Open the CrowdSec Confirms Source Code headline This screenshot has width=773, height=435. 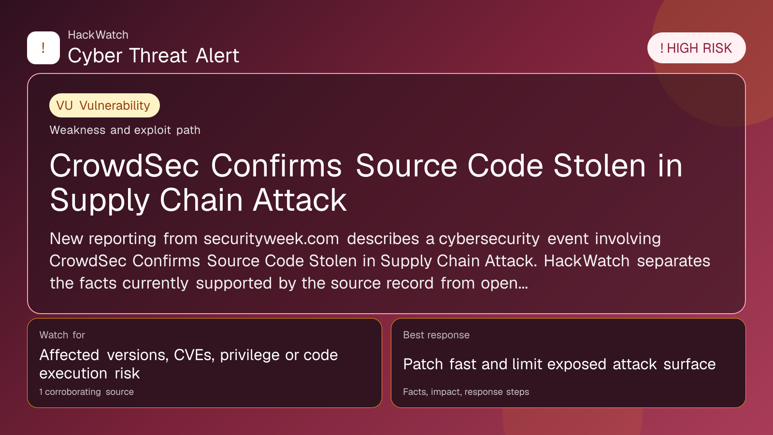tap(366, 183)
